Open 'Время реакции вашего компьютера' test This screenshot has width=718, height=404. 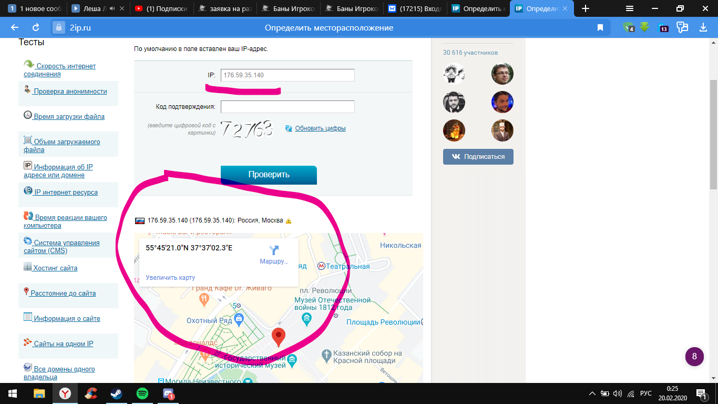pos(65,221)
